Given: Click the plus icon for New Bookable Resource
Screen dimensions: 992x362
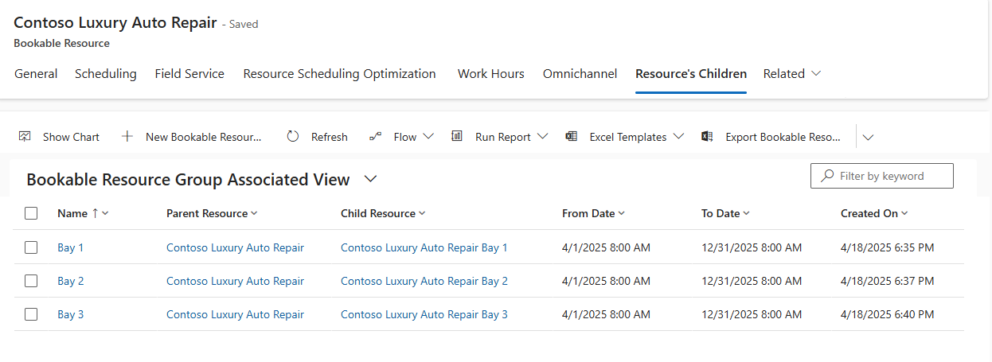Looking at the screenshot, I should (127, 137).
